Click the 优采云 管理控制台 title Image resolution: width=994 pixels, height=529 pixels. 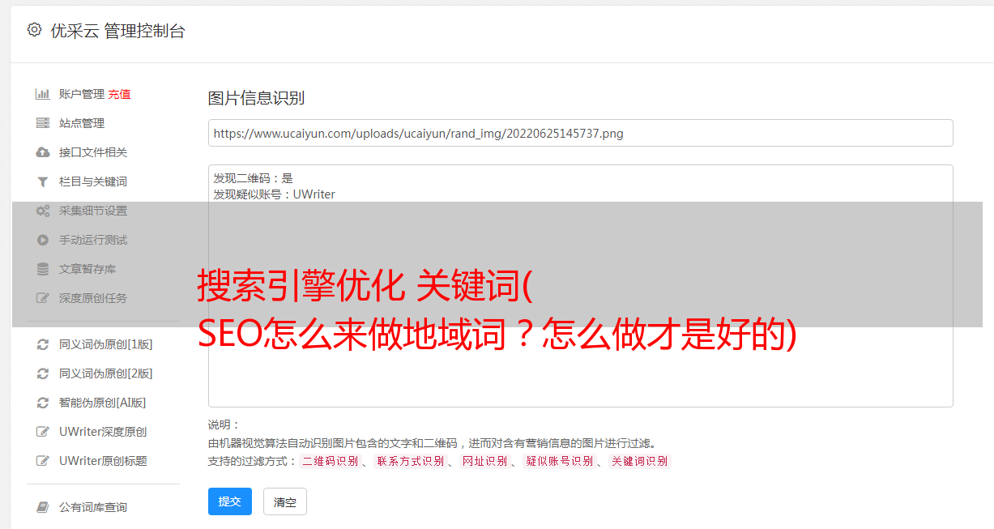117,31
